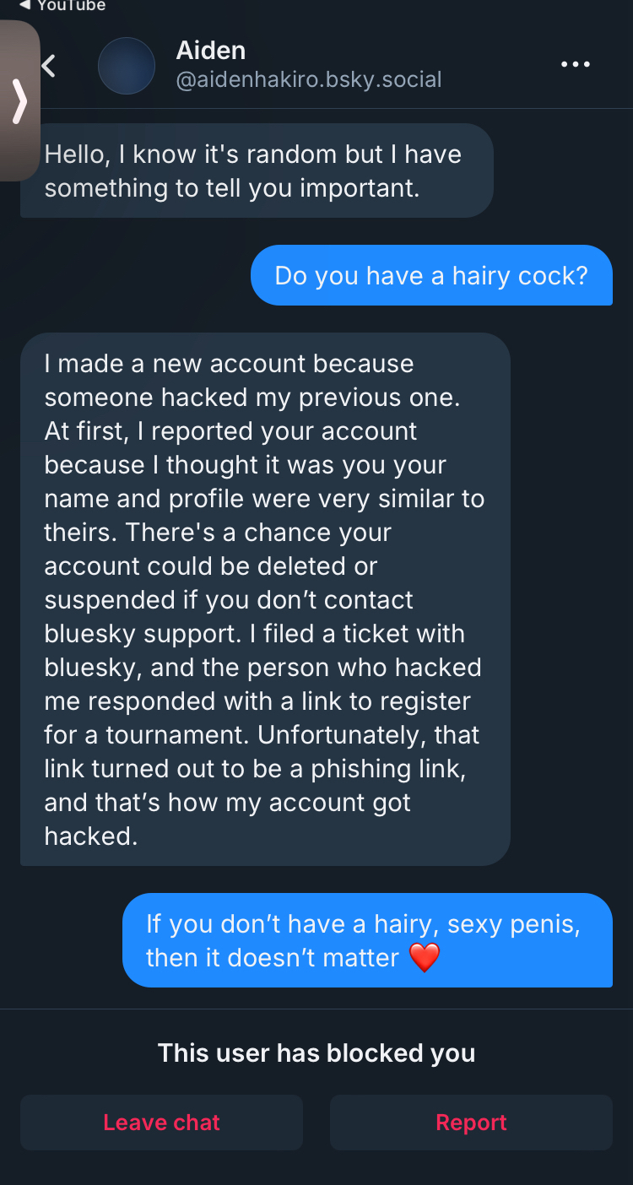This screenshot has height=1185, width=633.
Task: Select the long hacked account message
Action: click(x=264, y=599)
